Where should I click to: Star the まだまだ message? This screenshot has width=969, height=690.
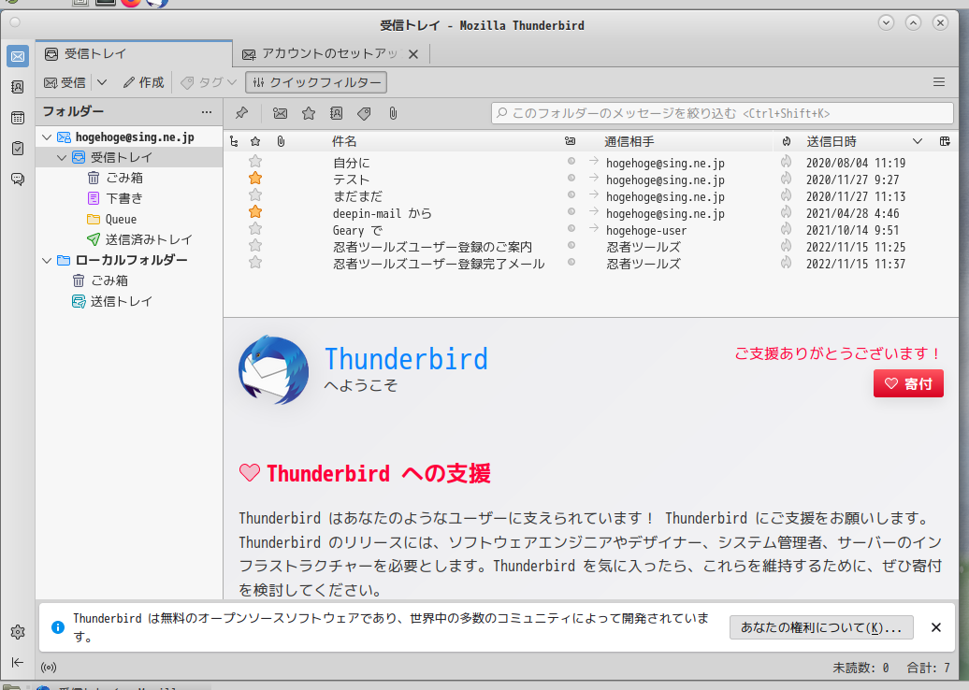point(255,195)
